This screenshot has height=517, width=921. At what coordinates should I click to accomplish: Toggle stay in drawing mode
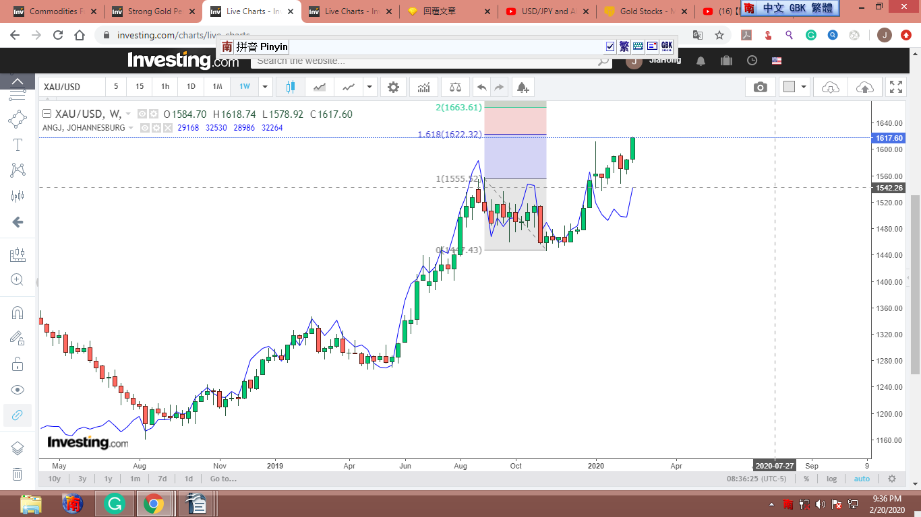click(x=18, y=339)
